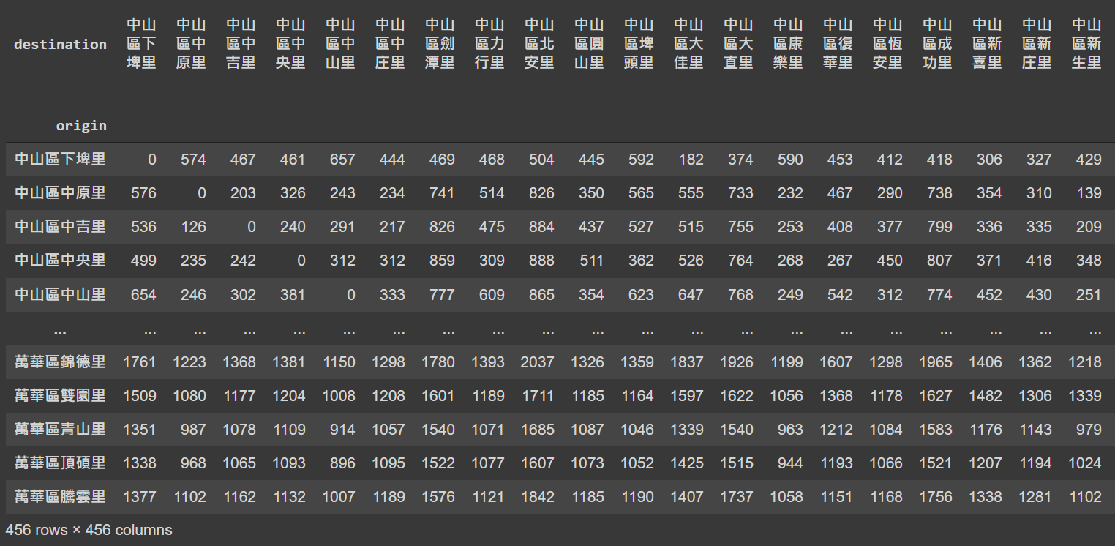
Task: Click the 萬華區頂碩里 row label
Action: pyautogui.click(x=60, y=463)
